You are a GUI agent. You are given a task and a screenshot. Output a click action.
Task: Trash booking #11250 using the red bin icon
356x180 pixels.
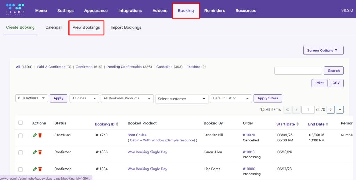click(x=40, y=135)
